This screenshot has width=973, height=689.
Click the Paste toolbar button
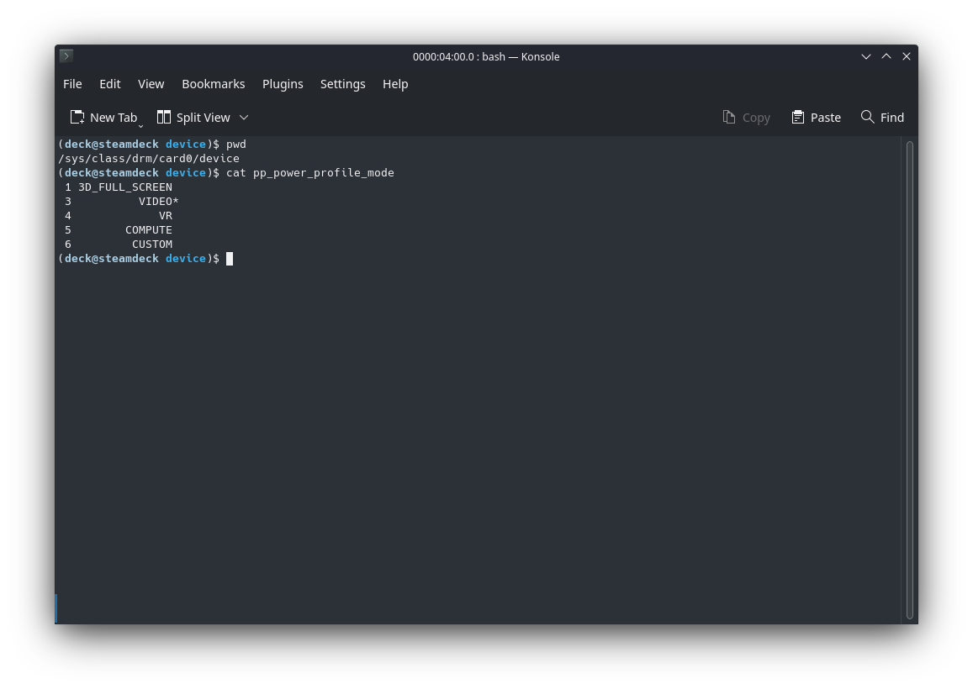pos(817,117)
